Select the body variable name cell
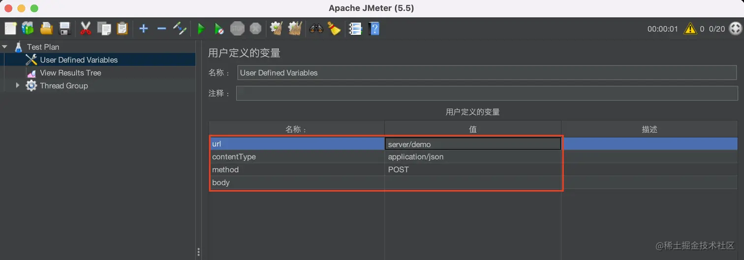The height and width of the screenshot is (260, 744). (x=297, y=182)
